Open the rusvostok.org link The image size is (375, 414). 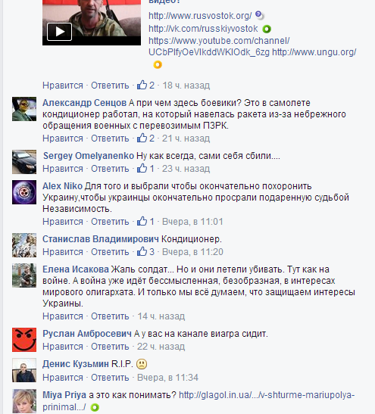pyautogui.click(x=200, y=16)
